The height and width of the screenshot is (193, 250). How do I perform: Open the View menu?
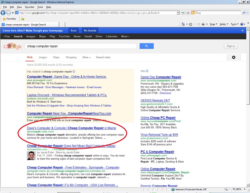19,7
